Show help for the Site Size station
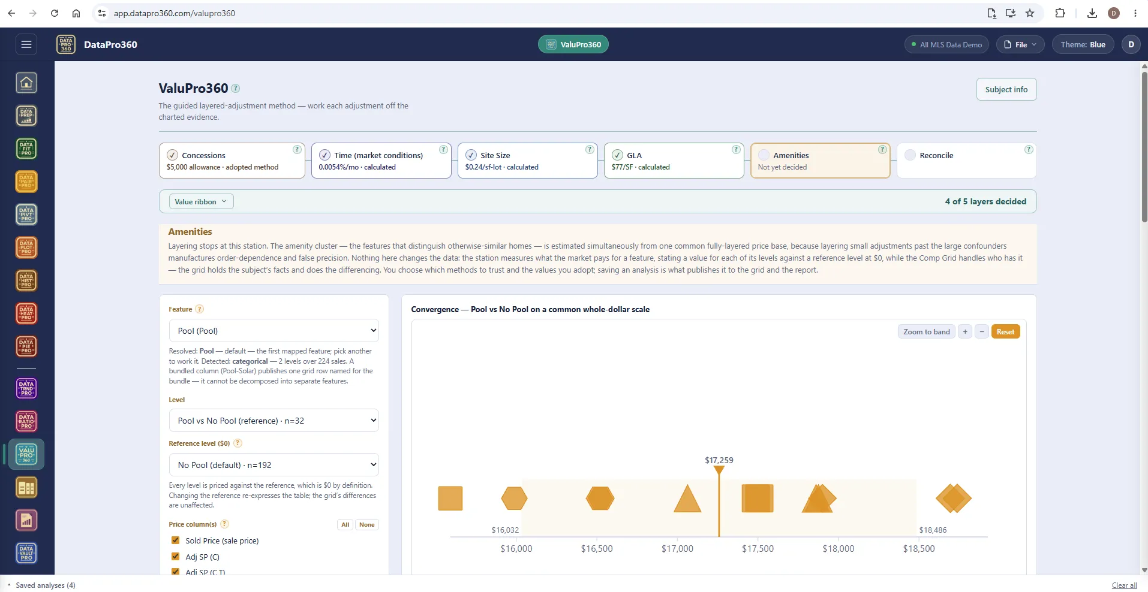 [x=590, y=149]
